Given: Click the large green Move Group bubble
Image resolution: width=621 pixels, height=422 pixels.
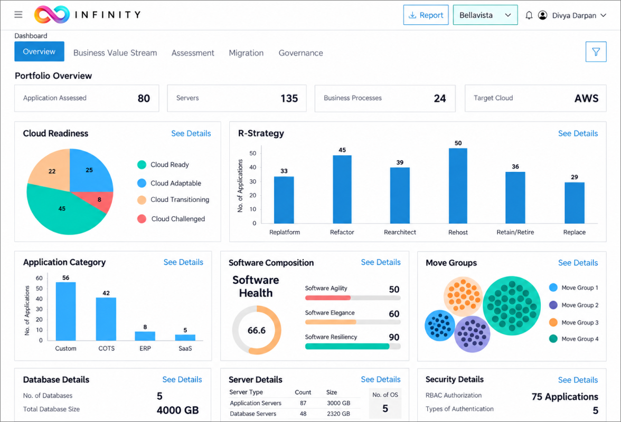Looking at the screenshot, I should tap(512, 306).
